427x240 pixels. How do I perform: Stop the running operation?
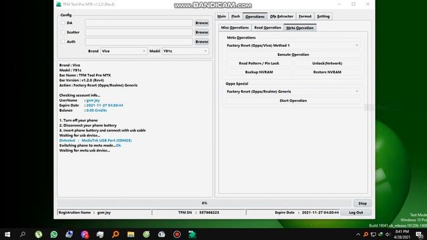(x=362, y=203)
